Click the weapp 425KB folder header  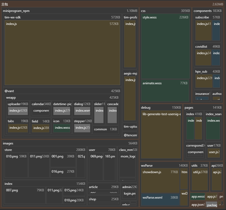(62, 98)
